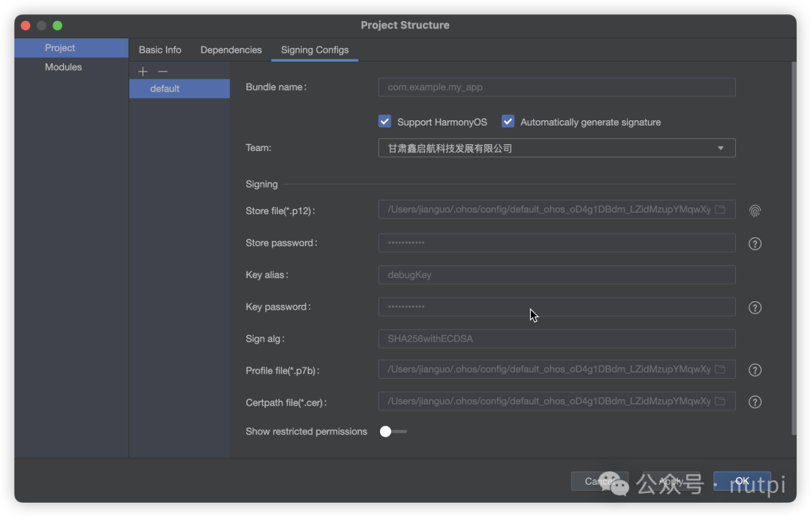The width and height of the screenshot is (811, 517).
Task: Switch to the Dependencies tab
Action: click(231, 50)
